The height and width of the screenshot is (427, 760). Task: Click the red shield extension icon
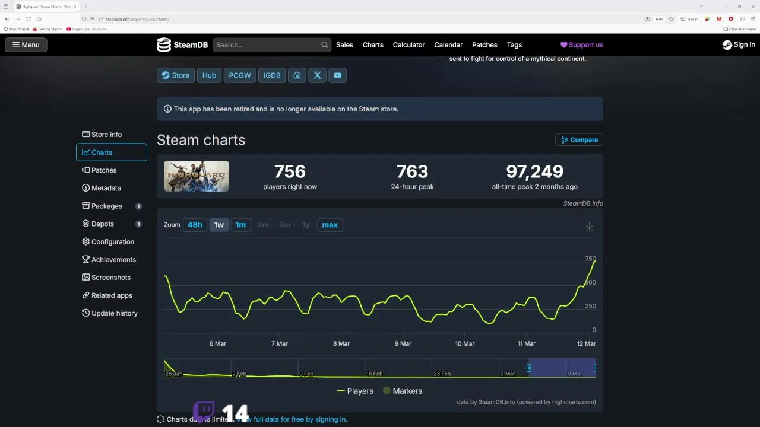731,19
